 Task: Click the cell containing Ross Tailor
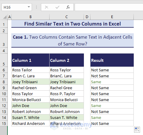pyautogui.click(x=30, y=70)
